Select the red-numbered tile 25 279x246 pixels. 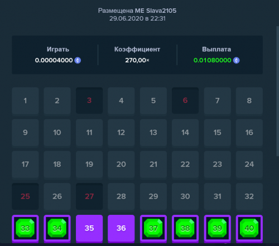25,196
